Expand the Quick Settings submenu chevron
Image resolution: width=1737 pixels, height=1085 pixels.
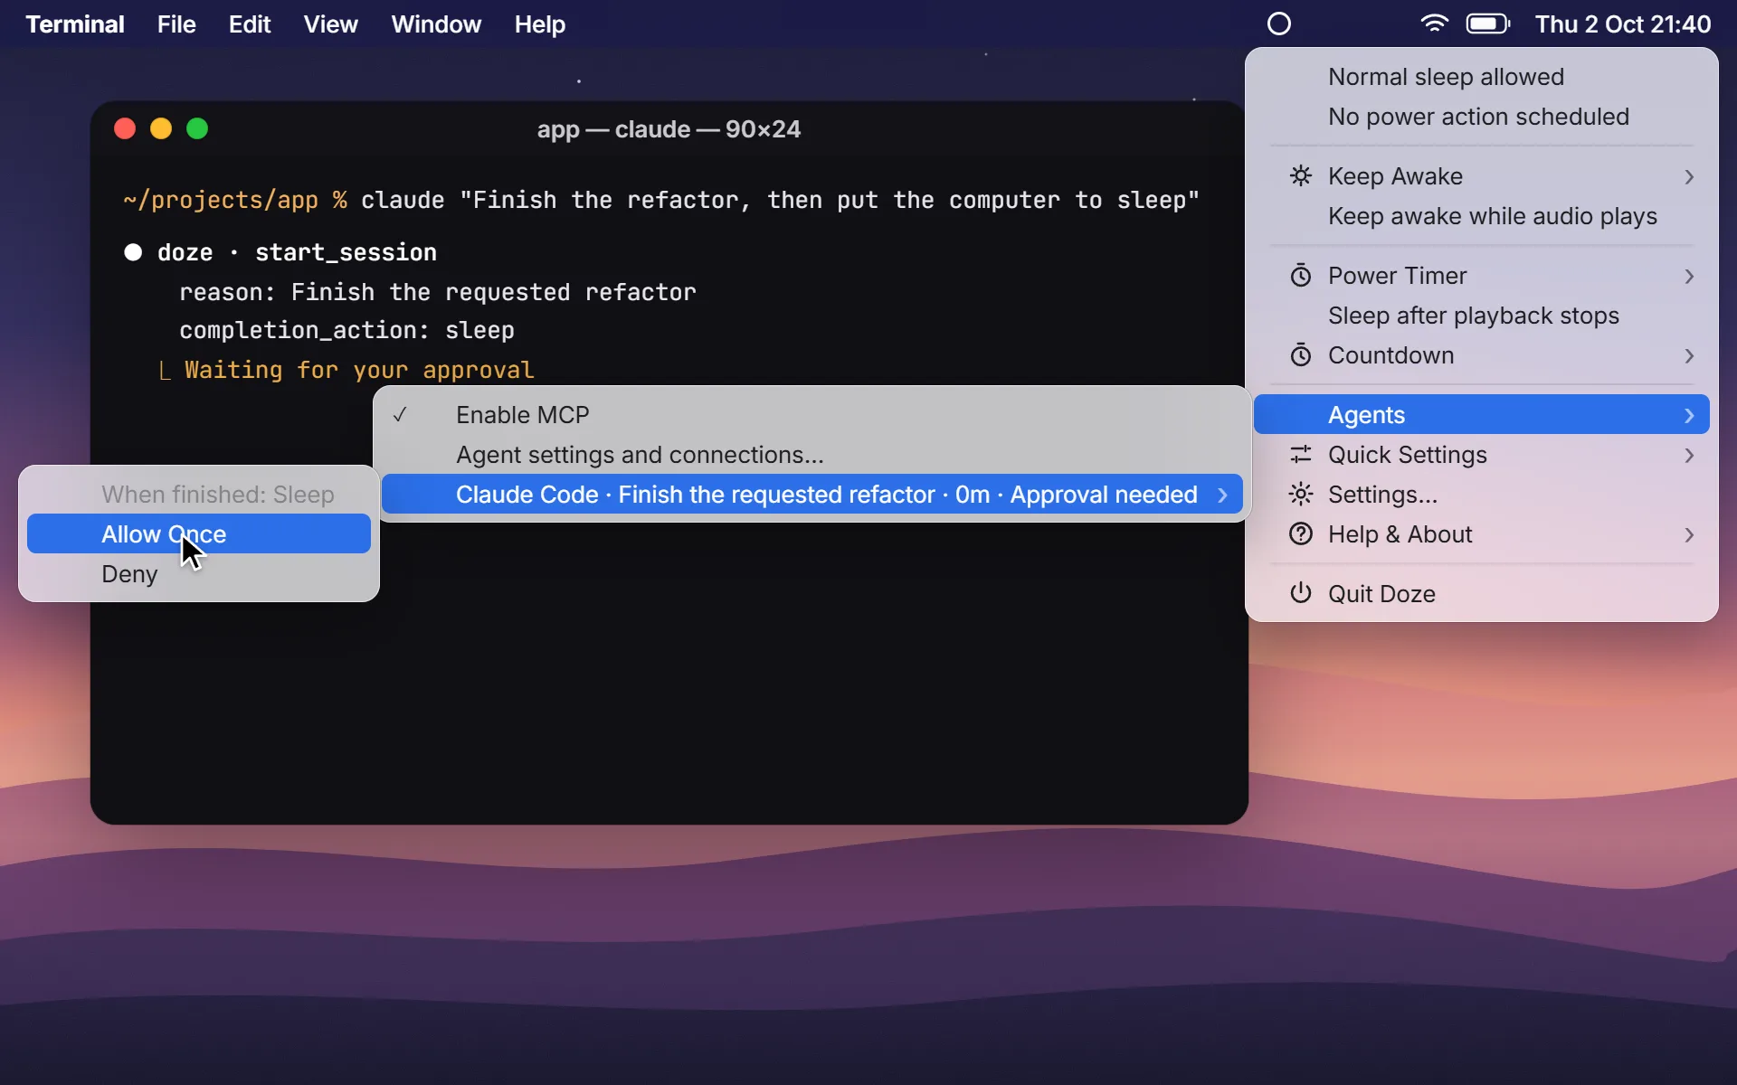coord(1688,455)
